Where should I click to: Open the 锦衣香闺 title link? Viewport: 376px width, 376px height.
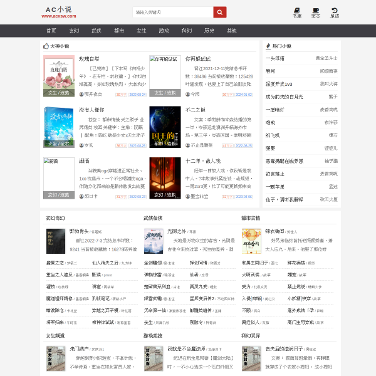274,231
